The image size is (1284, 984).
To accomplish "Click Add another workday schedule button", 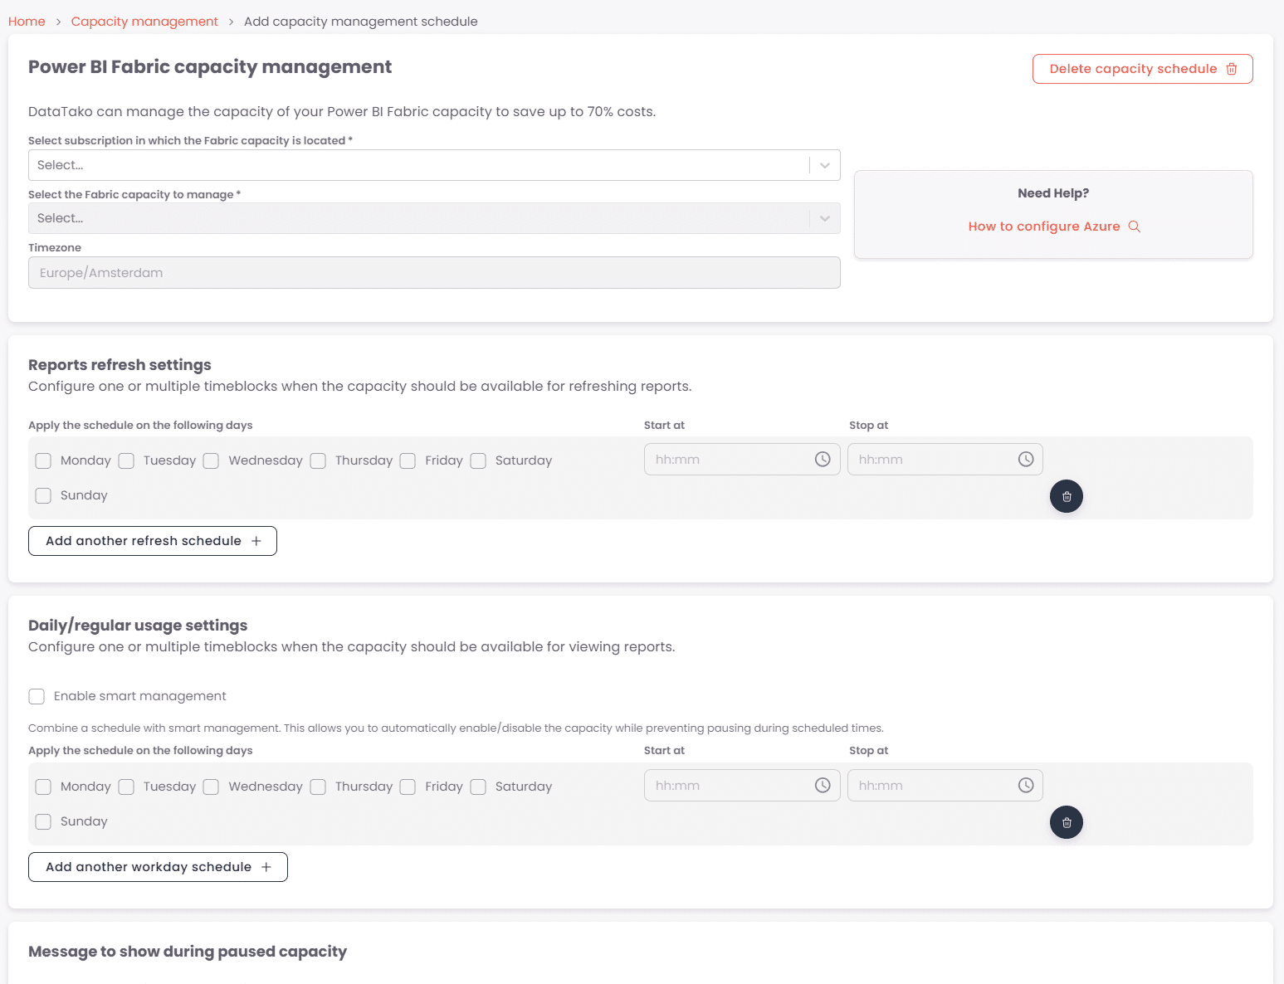I will 158,867.
